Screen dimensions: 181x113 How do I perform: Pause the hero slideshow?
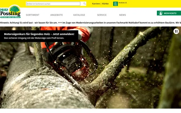176,31
